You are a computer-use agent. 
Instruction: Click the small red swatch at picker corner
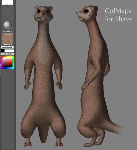pos(2,56)
